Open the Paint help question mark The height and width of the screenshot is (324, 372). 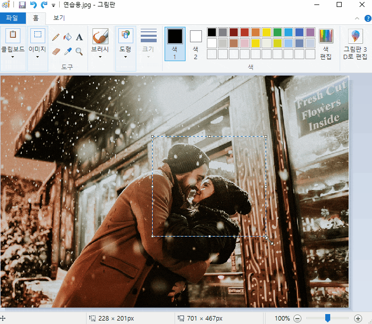pos(368,18)
